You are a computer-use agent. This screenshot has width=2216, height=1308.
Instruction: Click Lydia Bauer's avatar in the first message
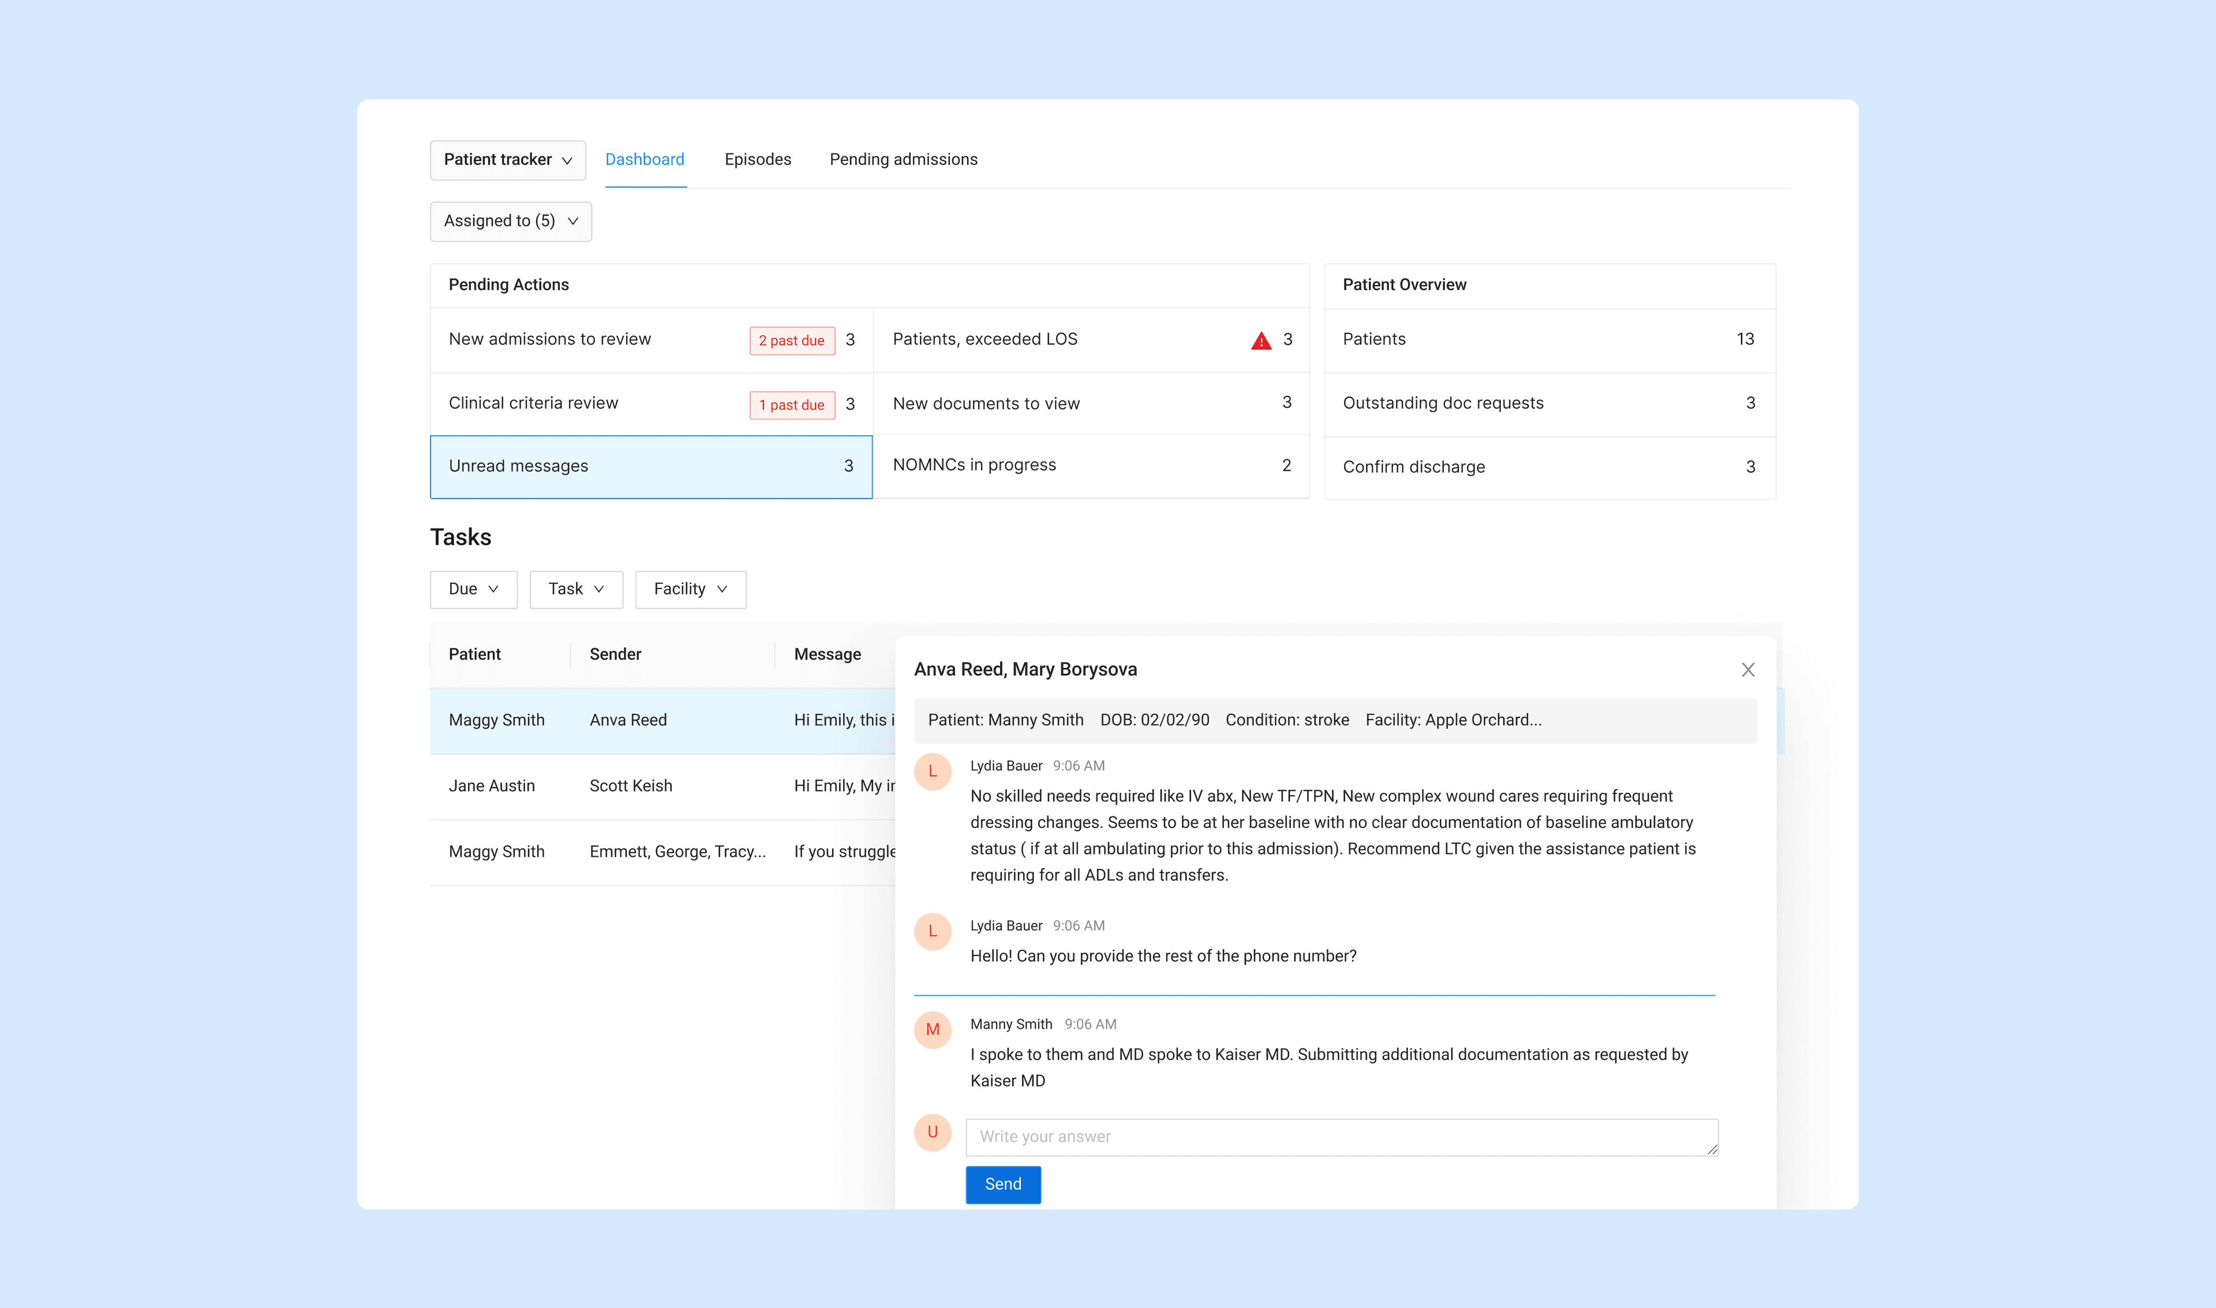[x=933, y=771]
